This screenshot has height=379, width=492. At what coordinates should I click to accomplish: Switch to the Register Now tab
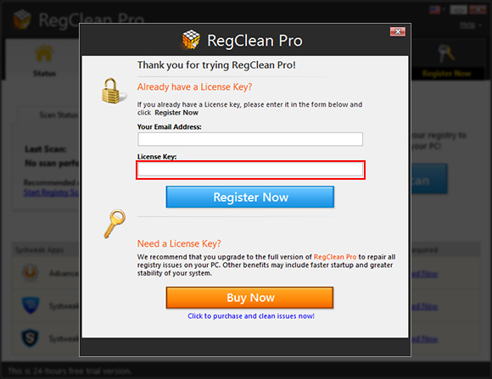coord(446,74)
